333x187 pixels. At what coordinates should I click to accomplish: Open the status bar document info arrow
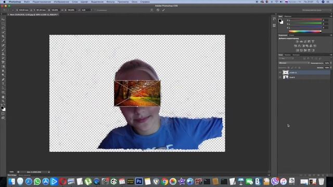pos(49,172)
